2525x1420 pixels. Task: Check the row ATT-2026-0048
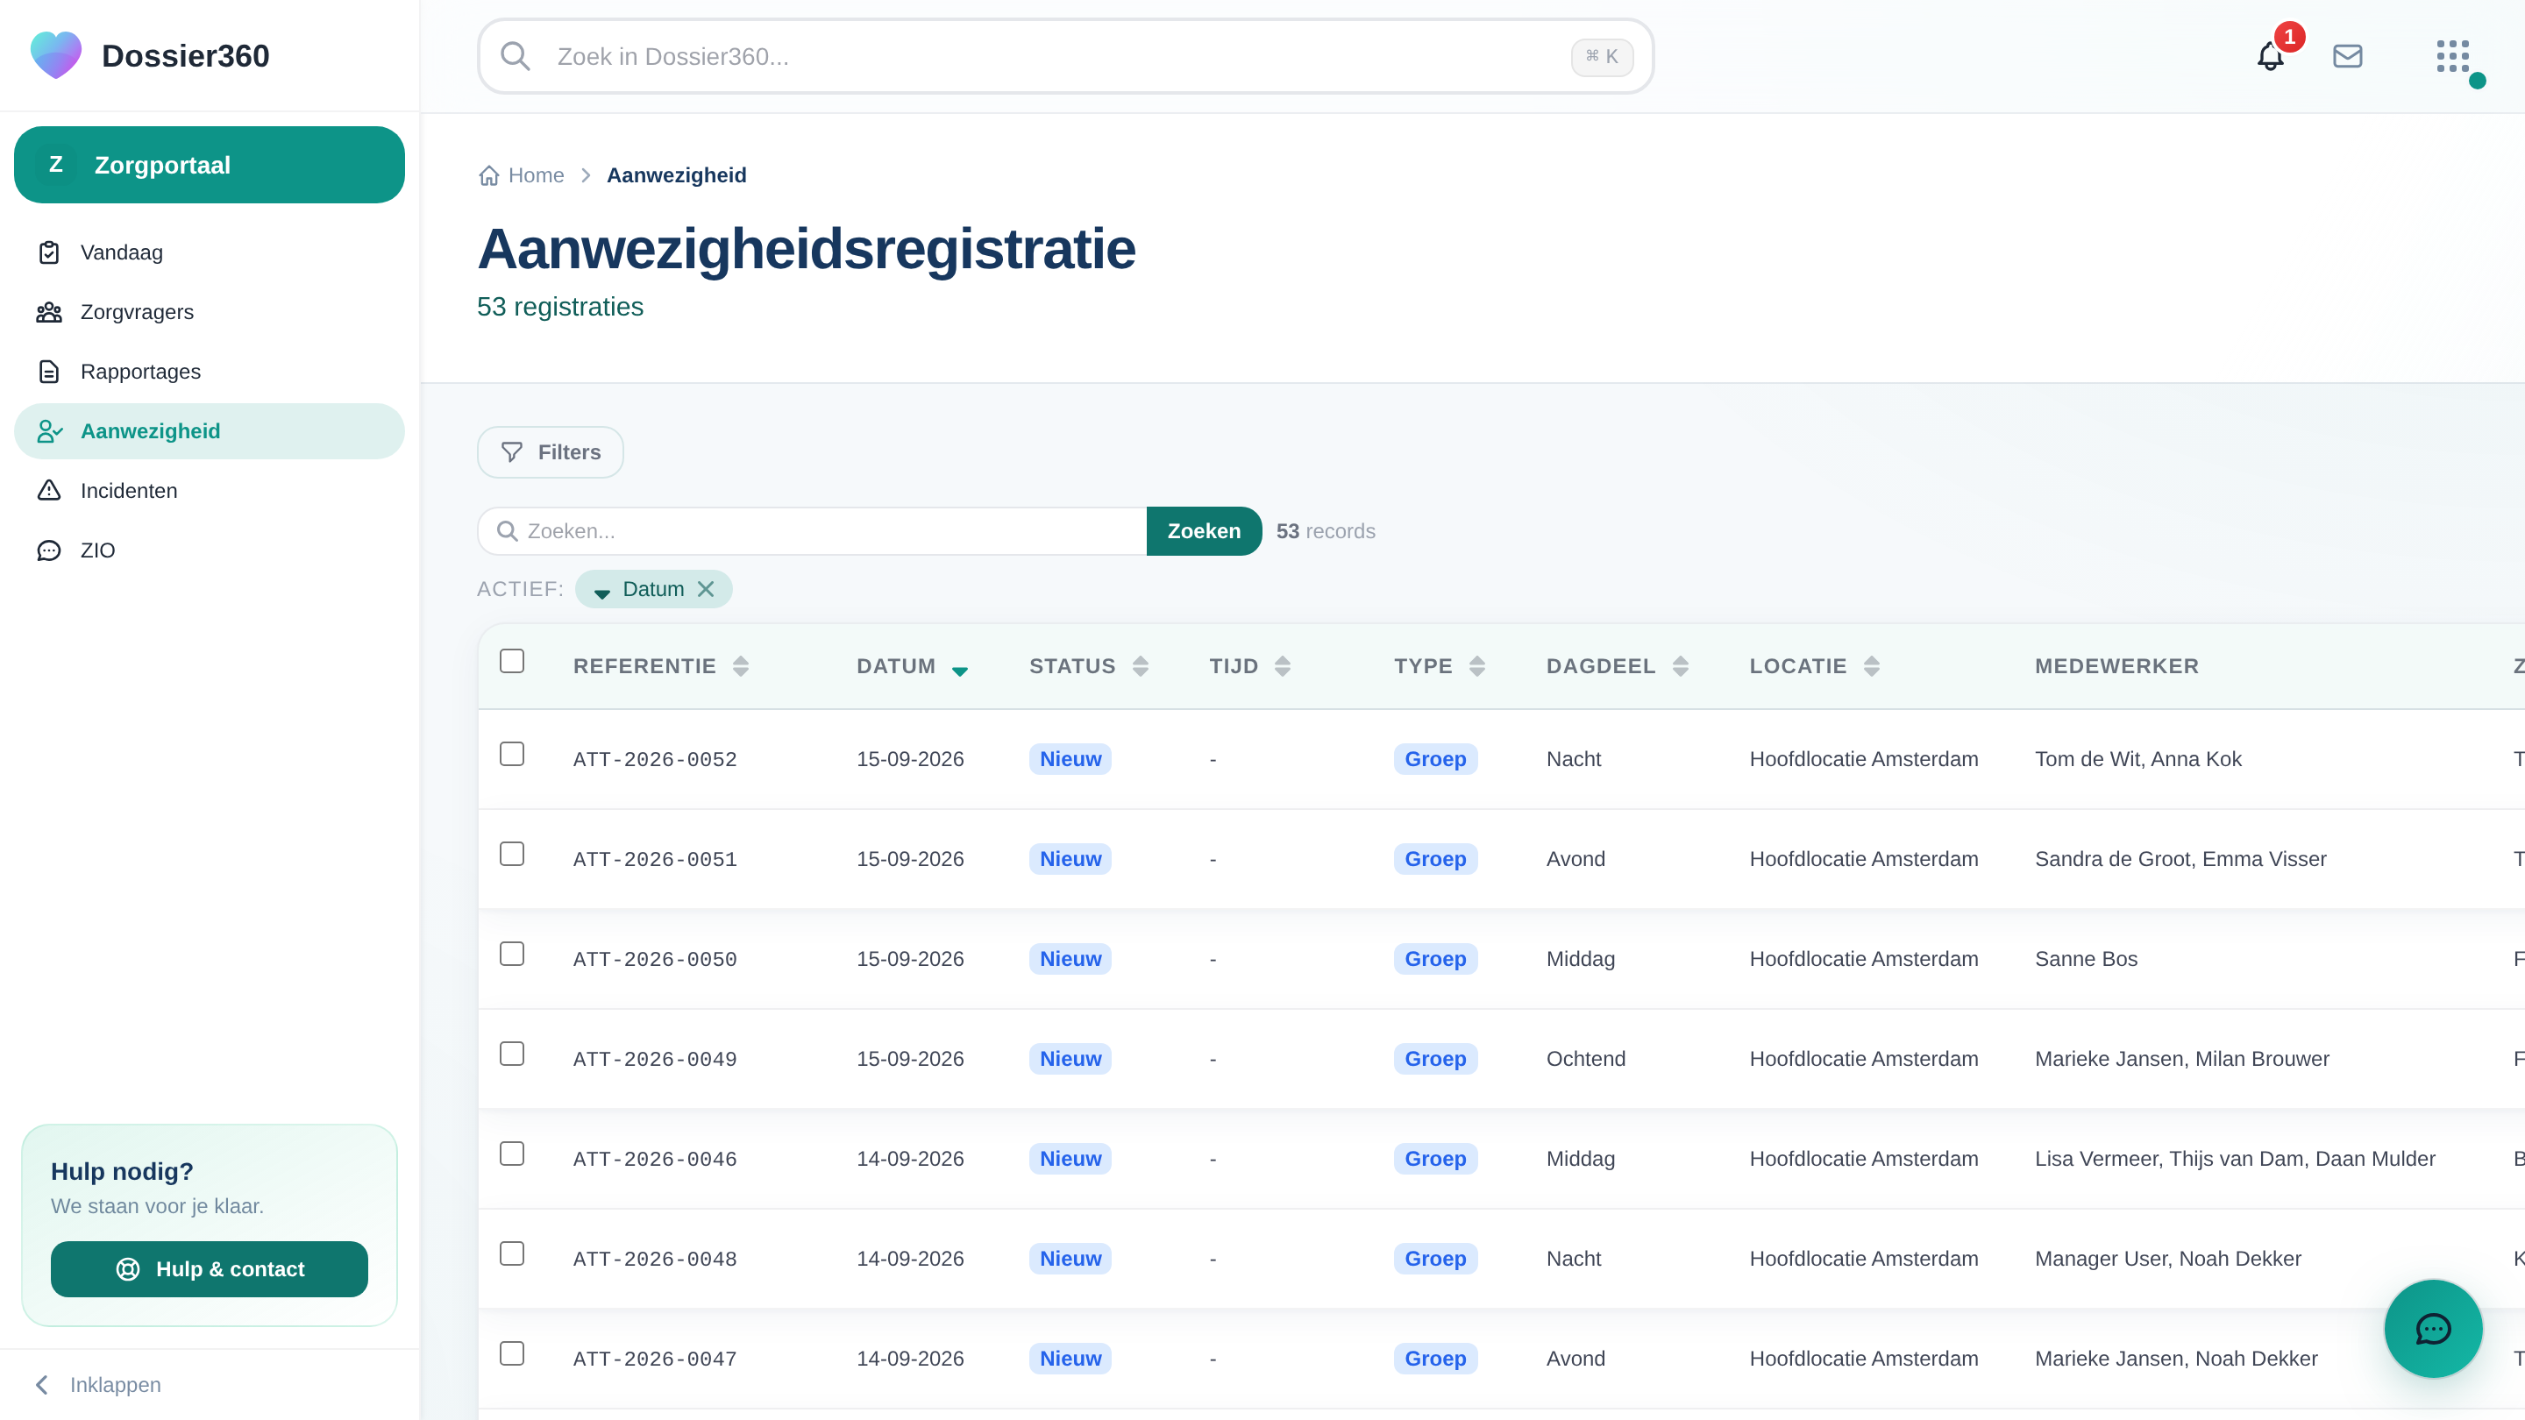512,1253
